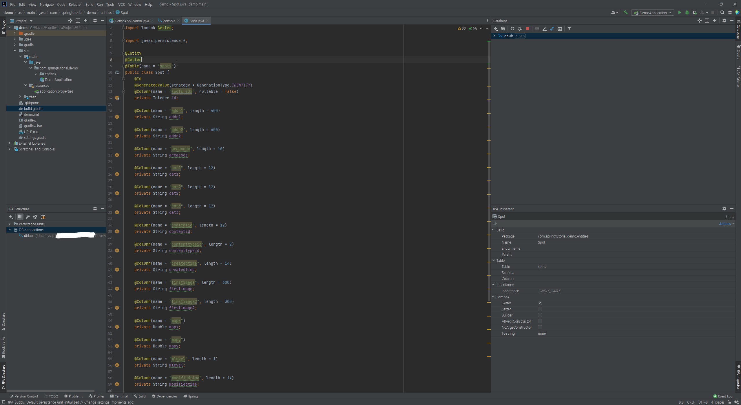This screenshot has height=405, width=741.
Task: Click the red stop icon in the Database toolbar
Action: pos(528,29)
